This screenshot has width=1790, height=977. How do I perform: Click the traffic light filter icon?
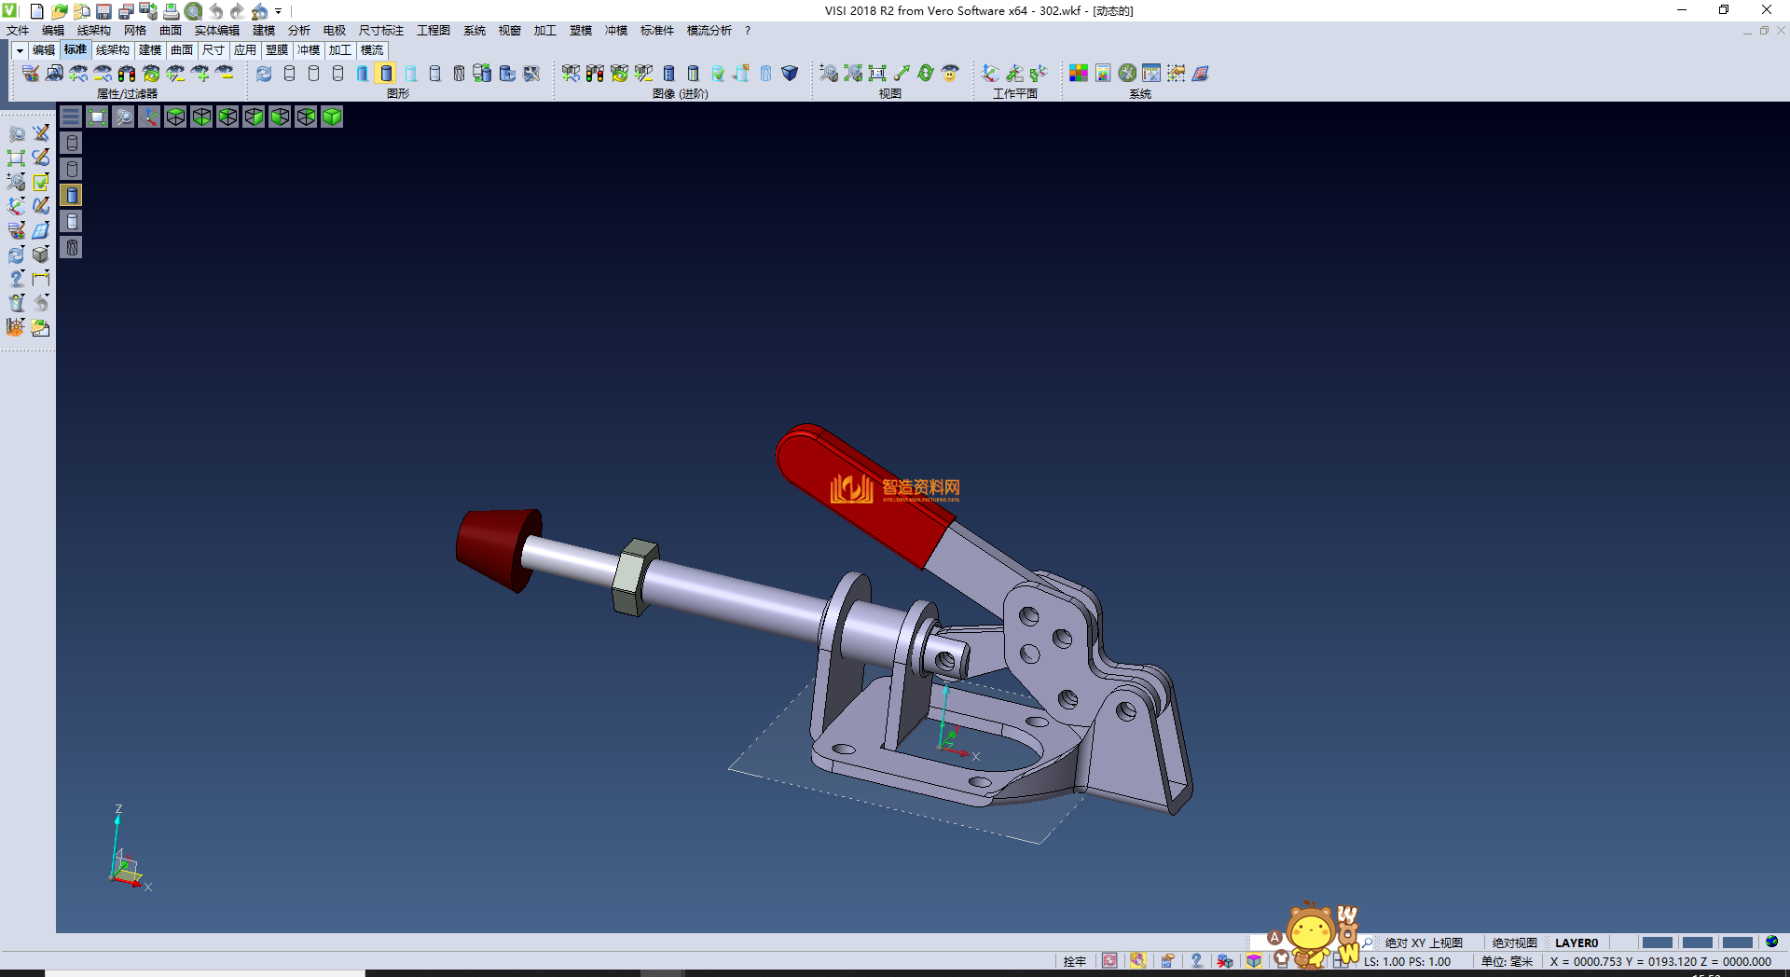[x=127, y=73]
